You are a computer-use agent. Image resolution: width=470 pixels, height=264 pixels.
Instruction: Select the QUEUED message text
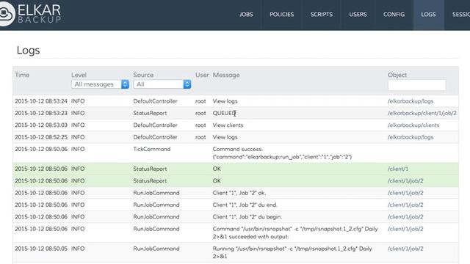coord(224,113)
